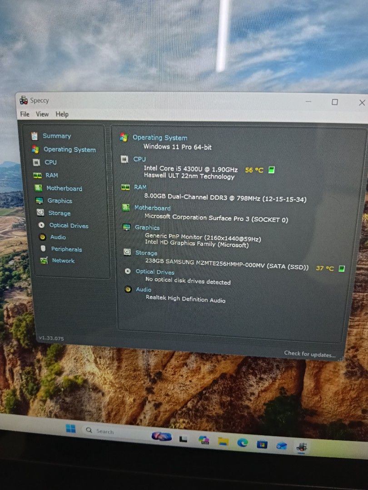Click the hard drive icon beside sidebar Storage
The width and height of the screenshot is (368, 490).
coord(40,213)
